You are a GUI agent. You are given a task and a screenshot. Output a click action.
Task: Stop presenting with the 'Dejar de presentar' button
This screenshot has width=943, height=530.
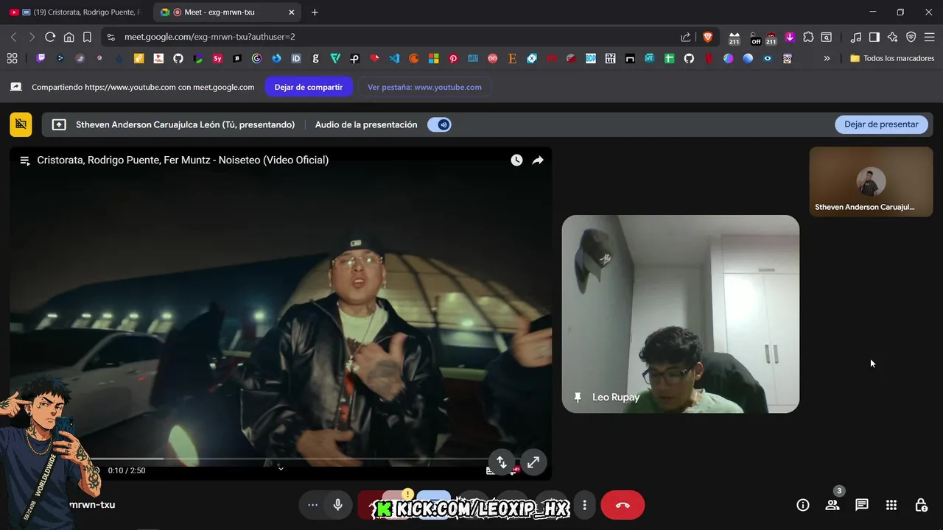[x=881, y=124]
